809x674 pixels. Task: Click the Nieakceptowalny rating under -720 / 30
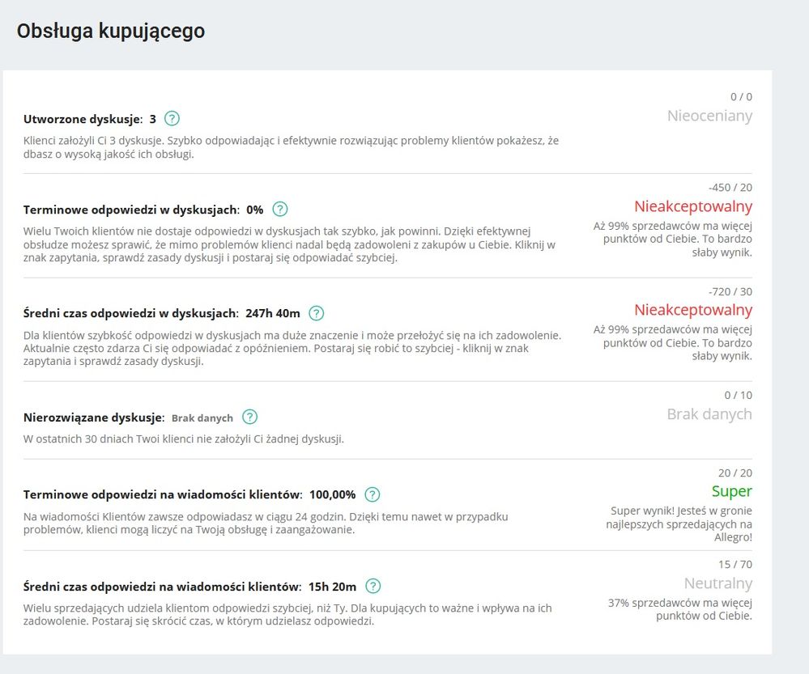tap(693, 310)
